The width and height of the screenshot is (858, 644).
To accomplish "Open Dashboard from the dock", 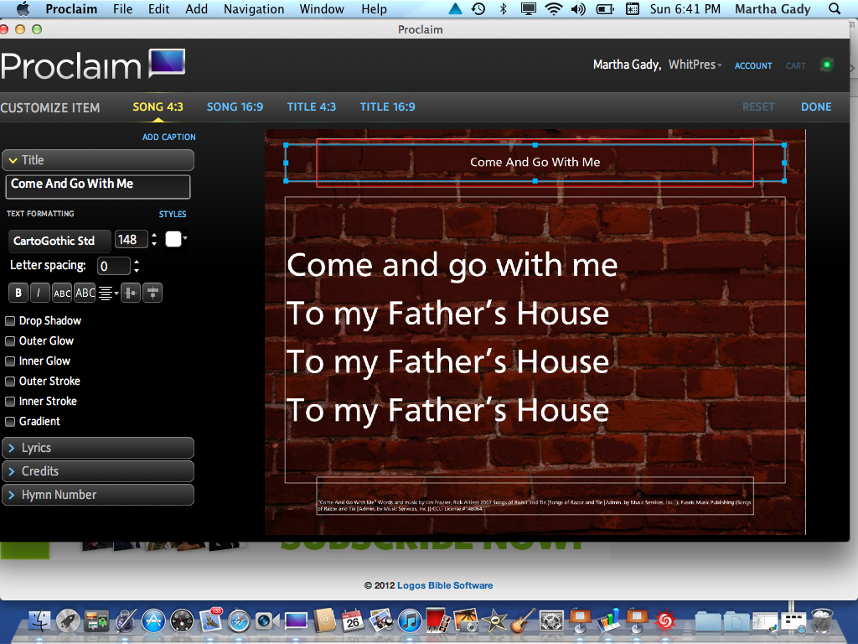I will pos(182,621).
